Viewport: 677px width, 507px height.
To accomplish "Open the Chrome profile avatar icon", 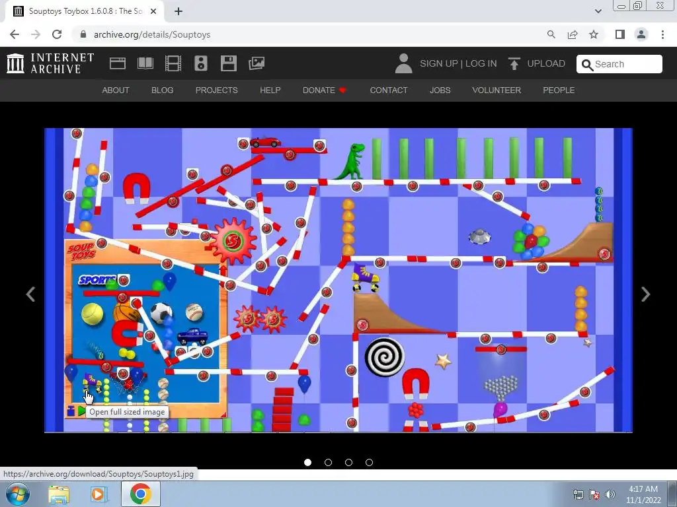I will 641,34.
